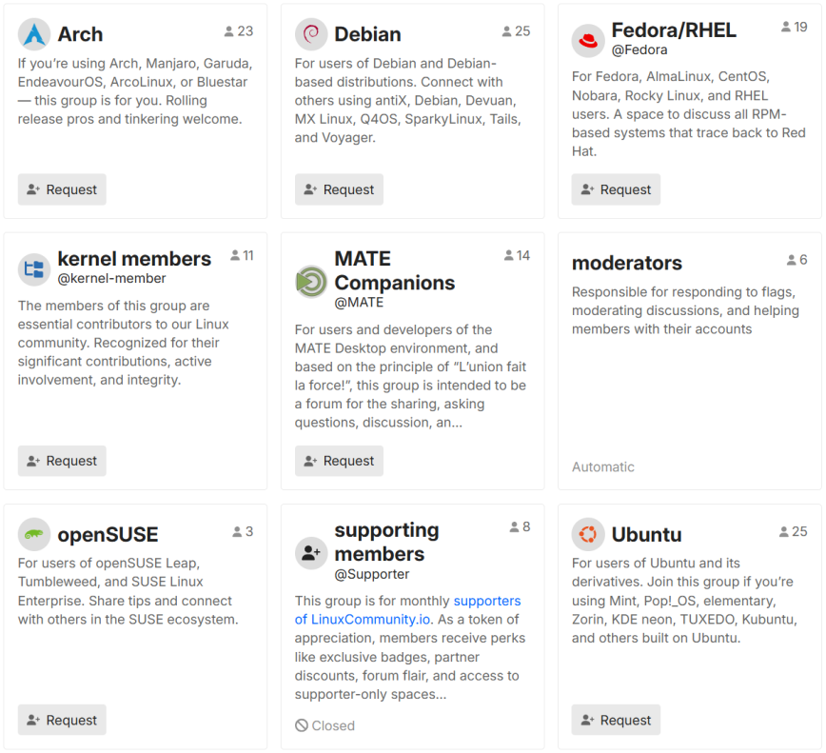
Task: Open the kernel members group icon
Action: (x=34, y=269)
